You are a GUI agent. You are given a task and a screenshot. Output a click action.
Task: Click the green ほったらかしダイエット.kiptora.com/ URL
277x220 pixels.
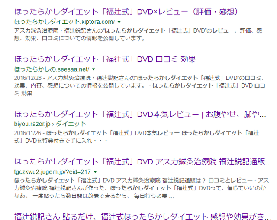point(64,22)
